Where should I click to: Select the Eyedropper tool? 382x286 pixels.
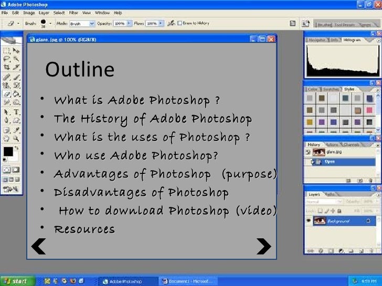point(16,130)
